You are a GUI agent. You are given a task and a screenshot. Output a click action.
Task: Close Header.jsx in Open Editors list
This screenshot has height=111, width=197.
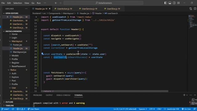pyautogui.click(x=7, y=17)
